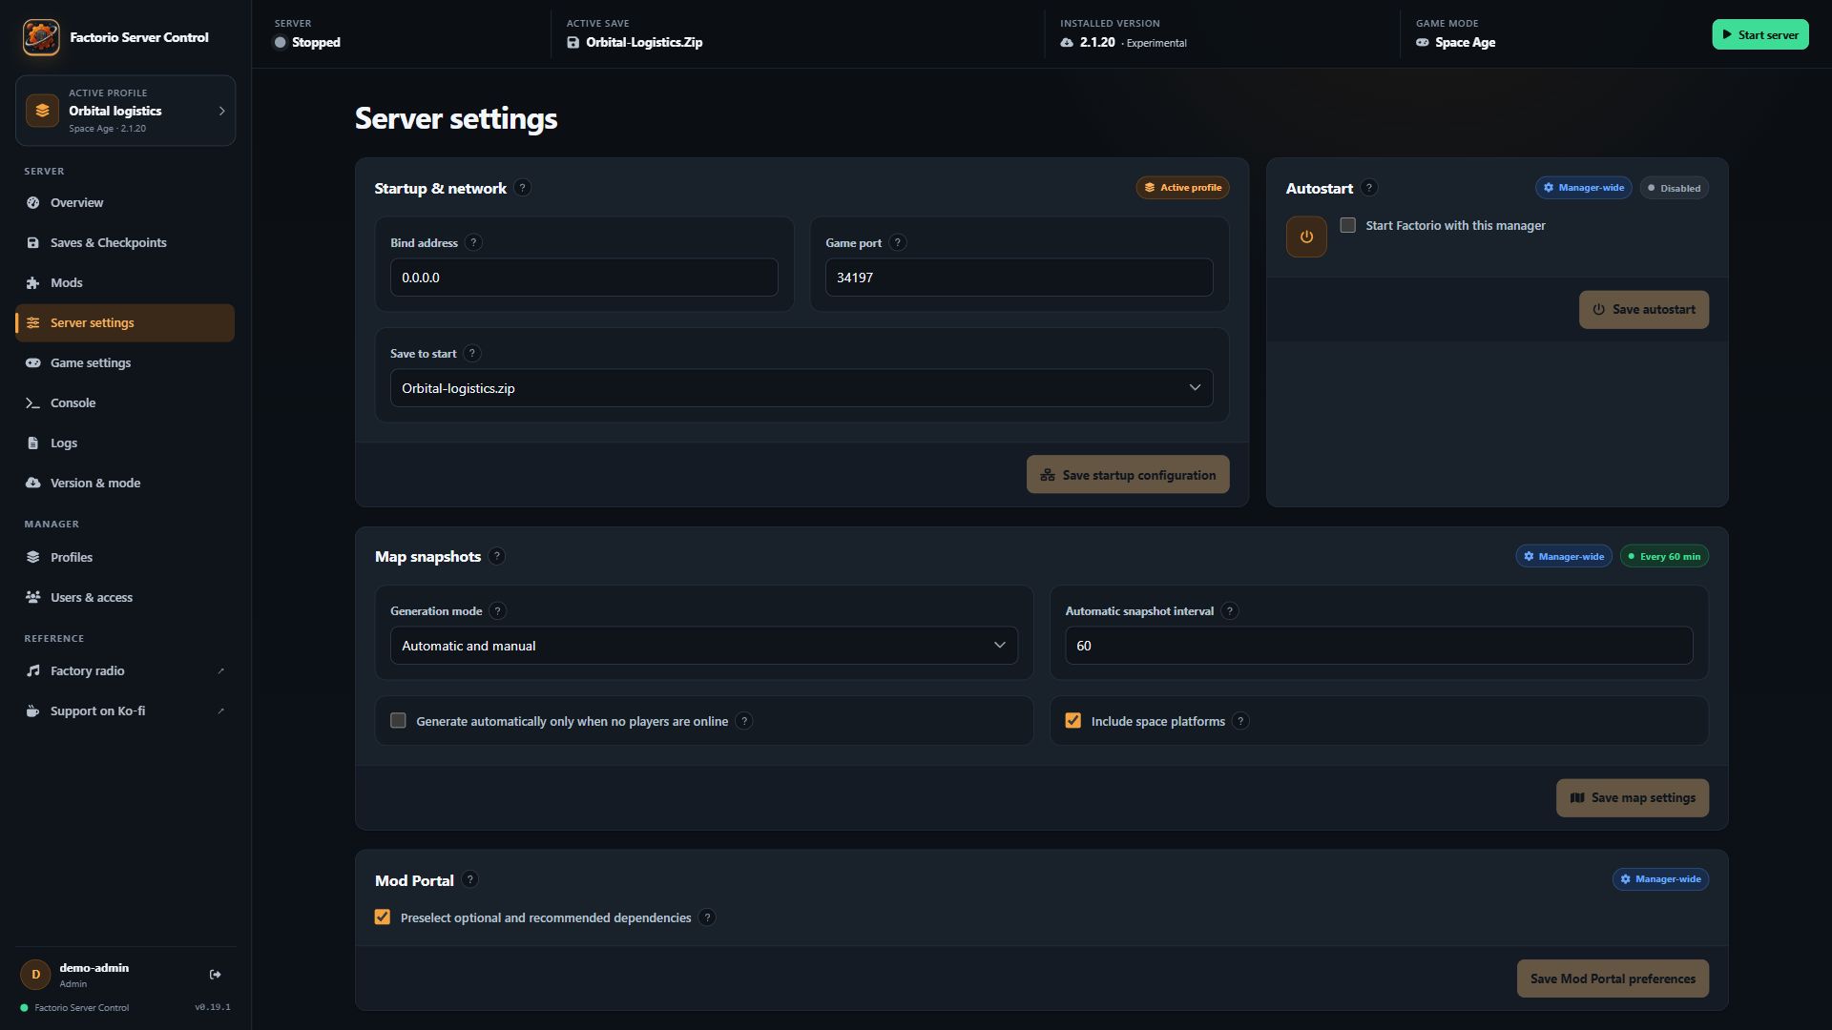
Task: Click help icon beside Save to start
Action: coord(471,353)
